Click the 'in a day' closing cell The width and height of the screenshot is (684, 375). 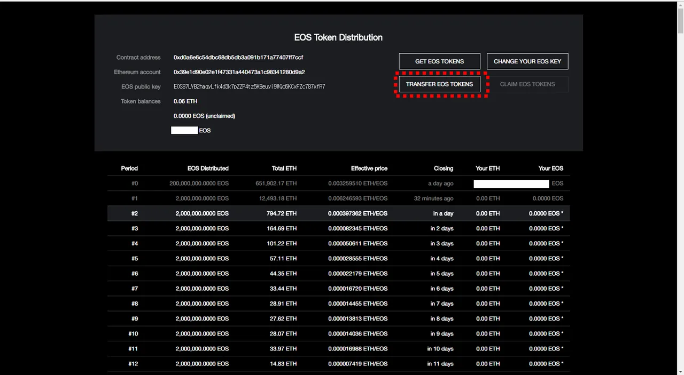point(444,213)
